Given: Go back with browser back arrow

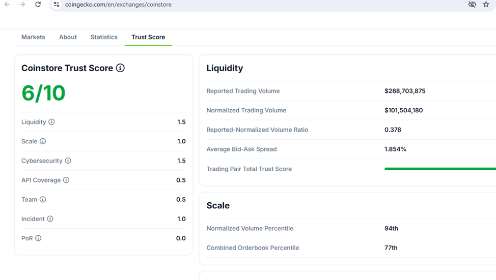Looking at the screenshot, I should coord(7,5).
